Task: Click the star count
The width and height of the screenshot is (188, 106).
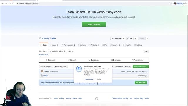Action: click(x=135, y=38)
